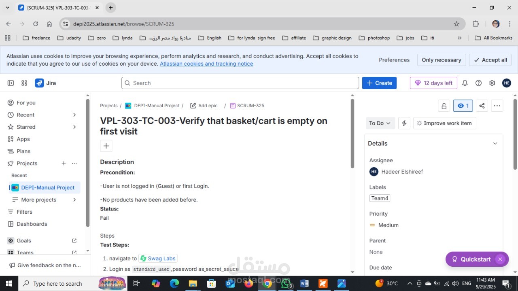This screenshot has width=518, height=291.
Task: Open a new browser tab
Action: tap(110, 7)
